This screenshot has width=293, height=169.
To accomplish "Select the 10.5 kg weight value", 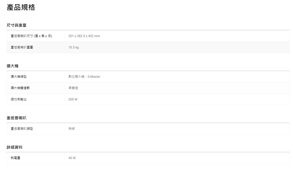I will tap(74, 47).
